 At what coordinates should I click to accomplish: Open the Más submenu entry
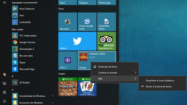coord(115,79)
